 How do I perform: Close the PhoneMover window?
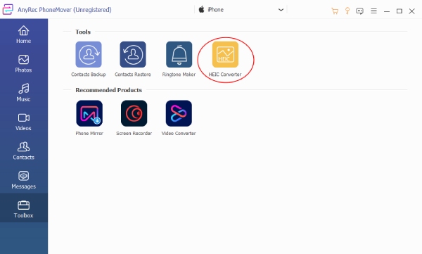(x=411, y=11)
